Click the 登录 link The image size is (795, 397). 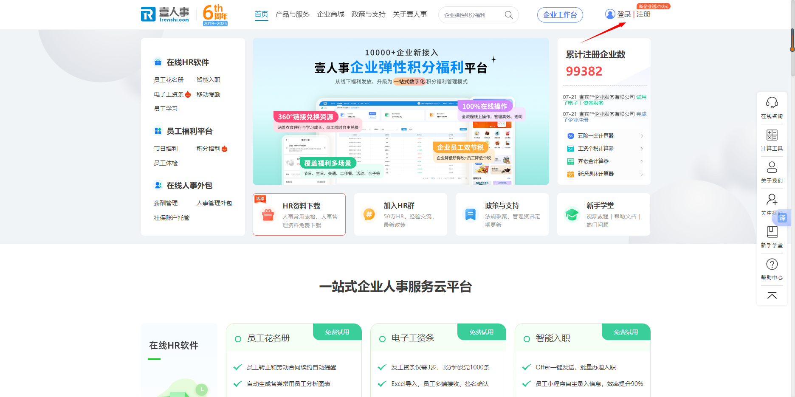[x=624, y=14]
